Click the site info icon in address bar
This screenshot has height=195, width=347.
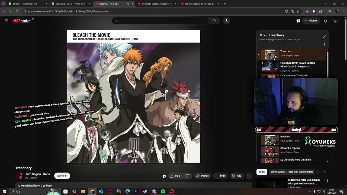click(x=25, y=11)
